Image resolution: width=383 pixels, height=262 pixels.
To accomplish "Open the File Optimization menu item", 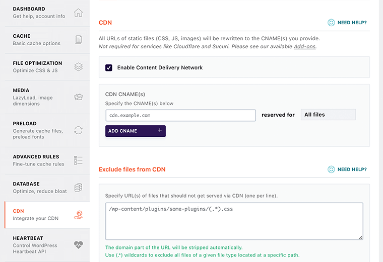I will [37, 67].
